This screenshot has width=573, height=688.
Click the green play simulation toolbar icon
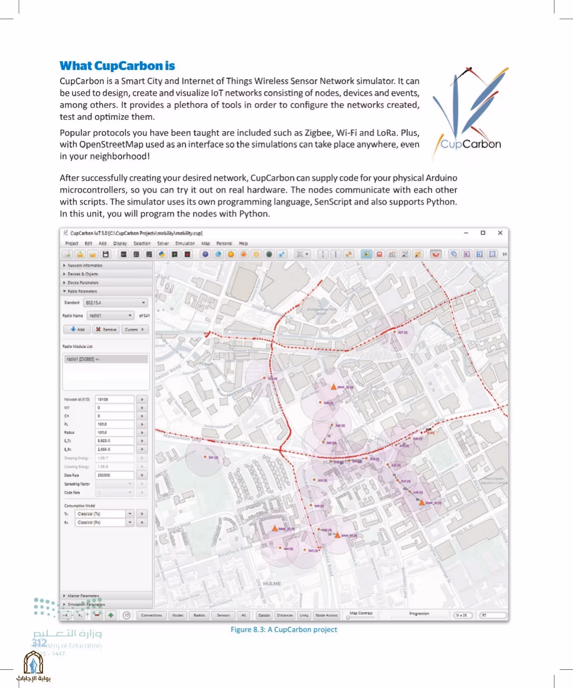click(x=366, y=254)
